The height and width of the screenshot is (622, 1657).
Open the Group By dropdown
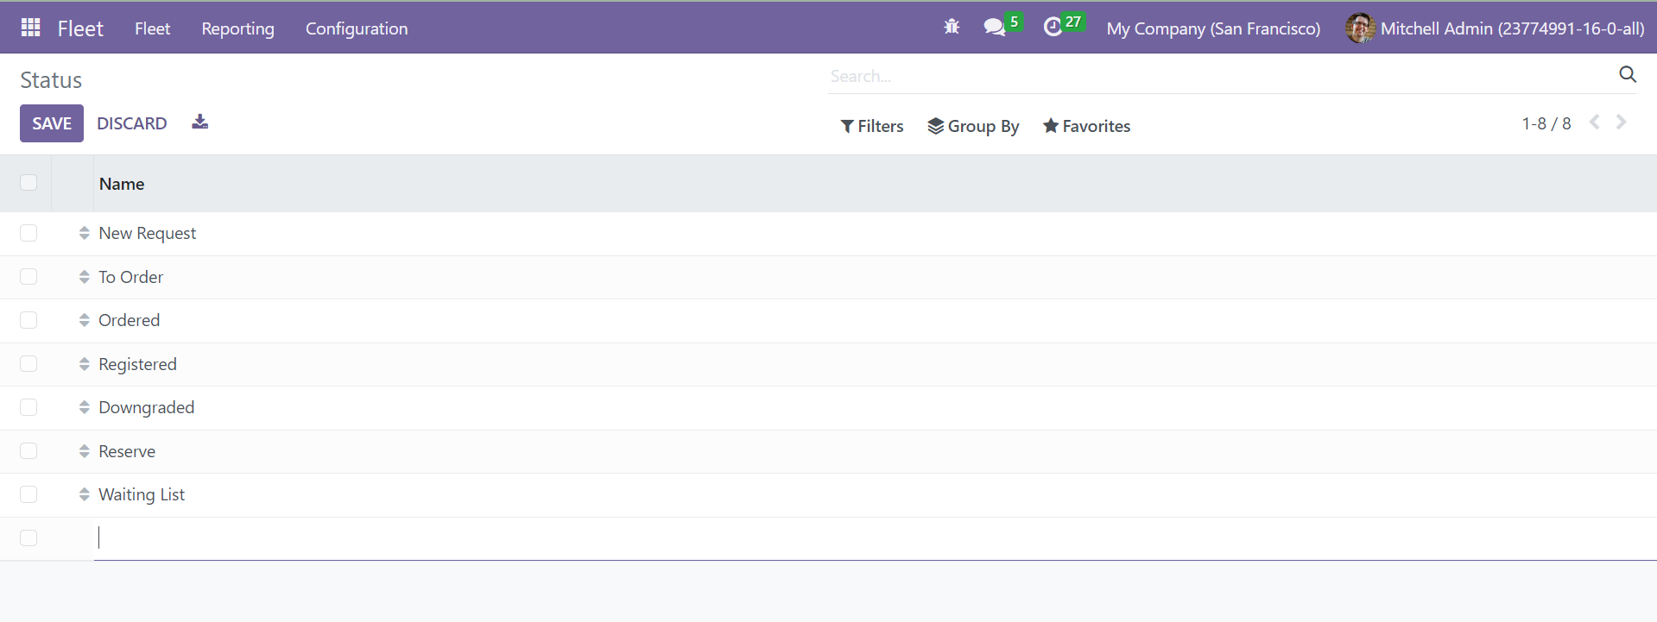click(973, 126)
